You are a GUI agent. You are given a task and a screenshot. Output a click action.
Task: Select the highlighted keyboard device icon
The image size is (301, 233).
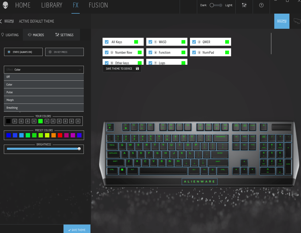click(x=282, y=21)
